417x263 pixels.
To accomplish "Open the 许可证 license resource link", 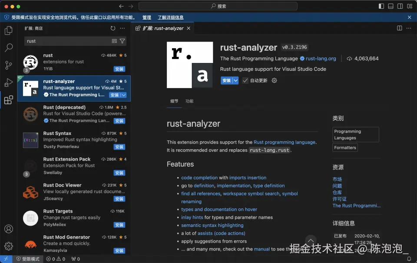I will pyautogui.click(x=339, y=199).
